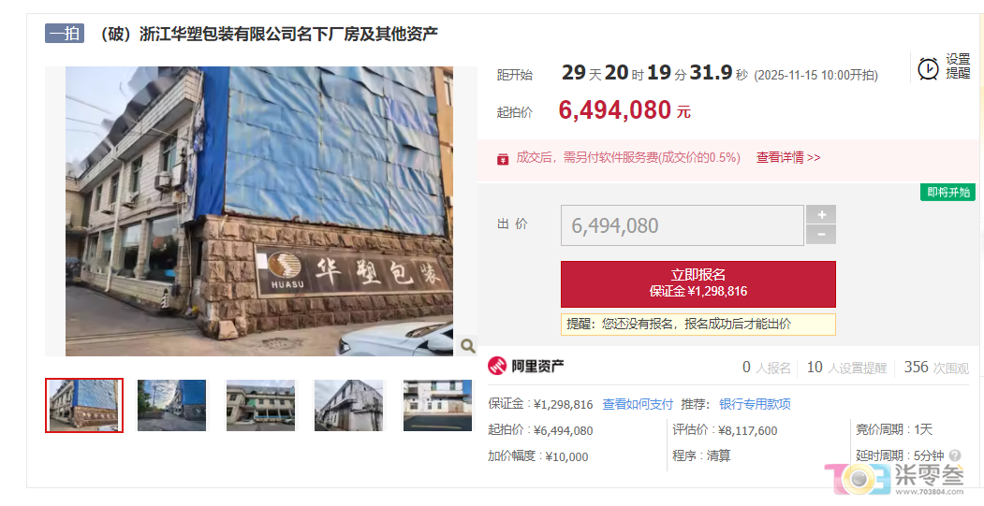This screenshot has height=506, width=984.
Task: Click the main factory photo
Action: pos(259,211)
